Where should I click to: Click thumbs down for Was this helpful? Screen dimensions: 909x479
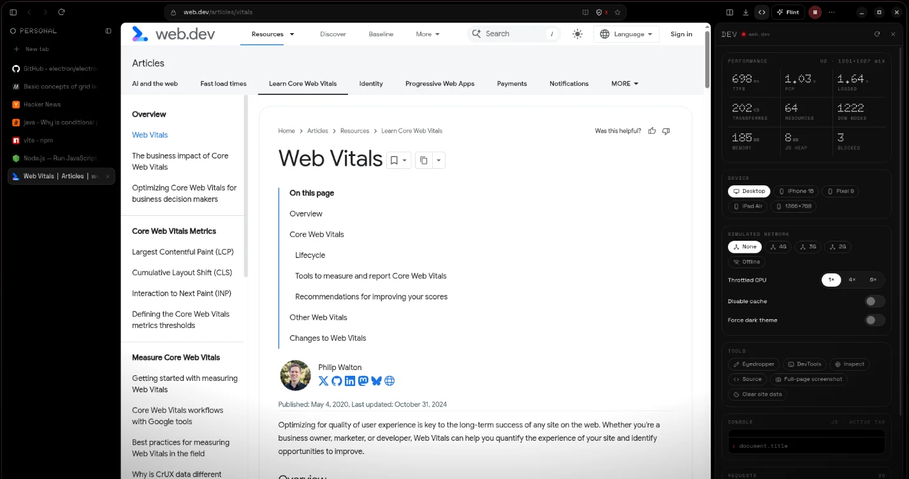[666, 131]
